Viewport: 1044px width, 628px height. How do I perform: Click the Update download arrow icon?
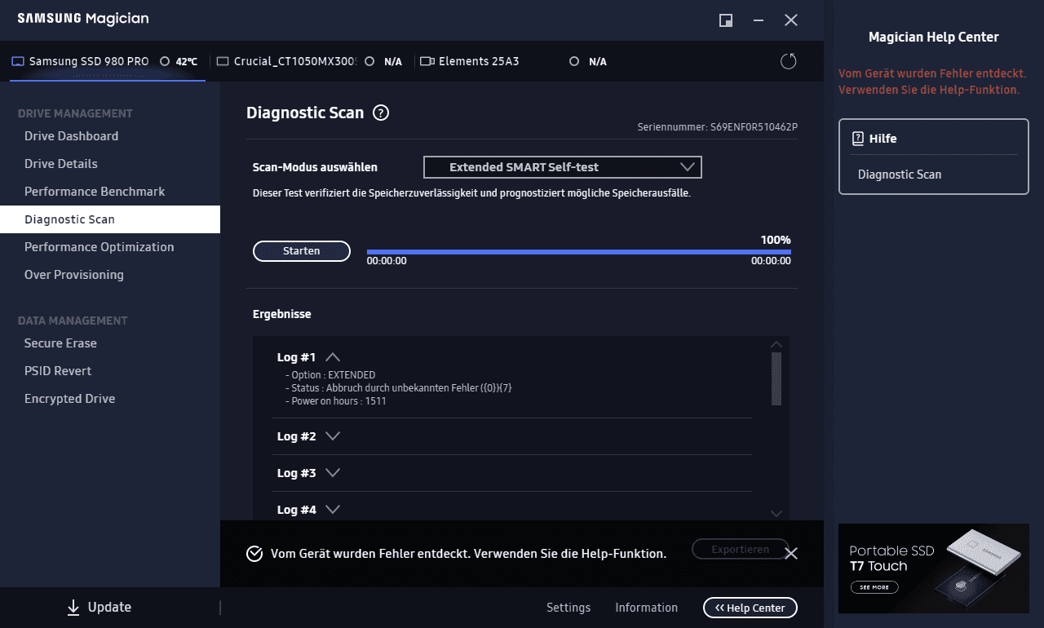73,607
